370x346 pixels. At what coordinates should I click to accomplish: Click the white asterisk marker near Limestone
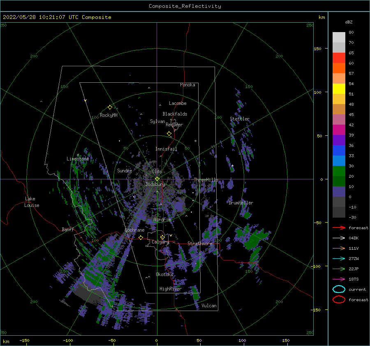(78, 155)
